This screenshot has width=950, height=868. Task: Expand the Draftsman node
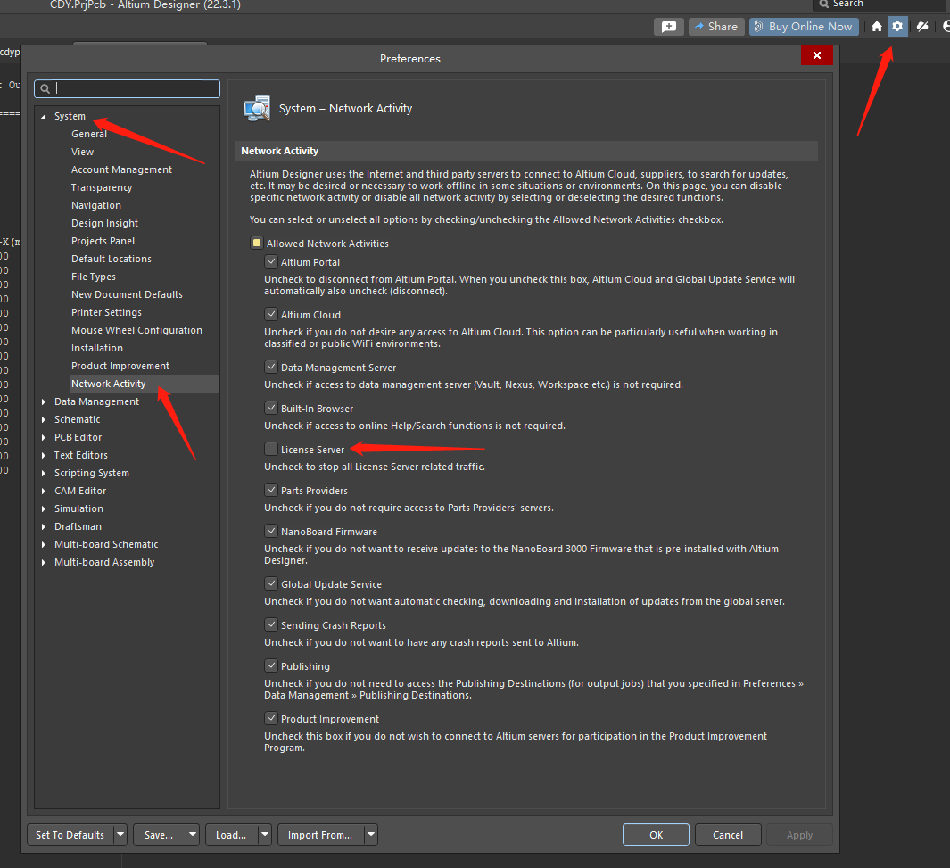pos(44,526)
